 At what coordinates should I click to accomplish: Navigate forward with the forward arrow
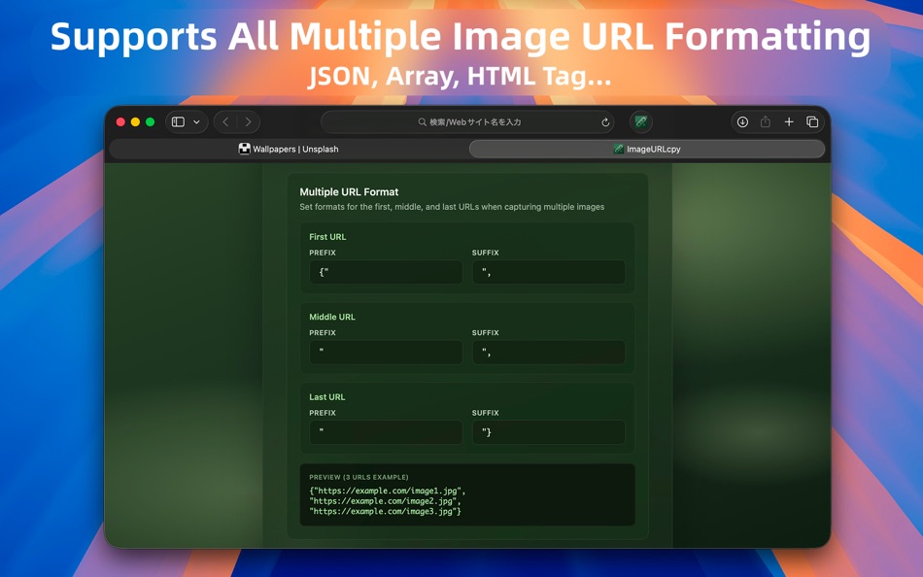(249, 121)
